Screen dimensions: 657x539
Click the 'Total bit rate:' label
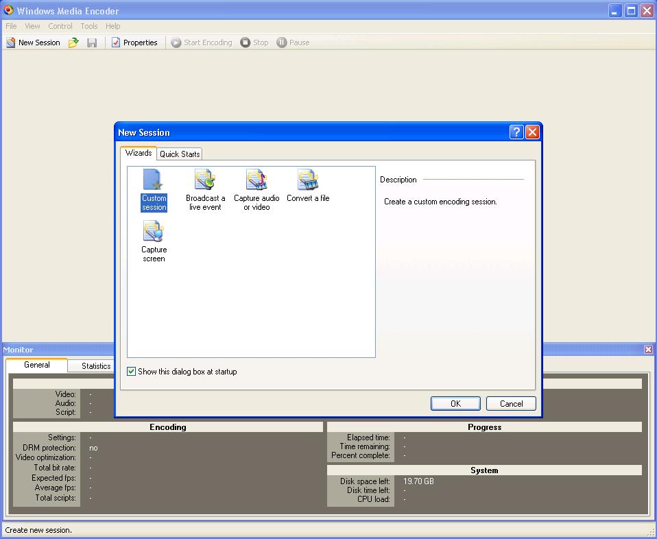[x=55, y=467]
